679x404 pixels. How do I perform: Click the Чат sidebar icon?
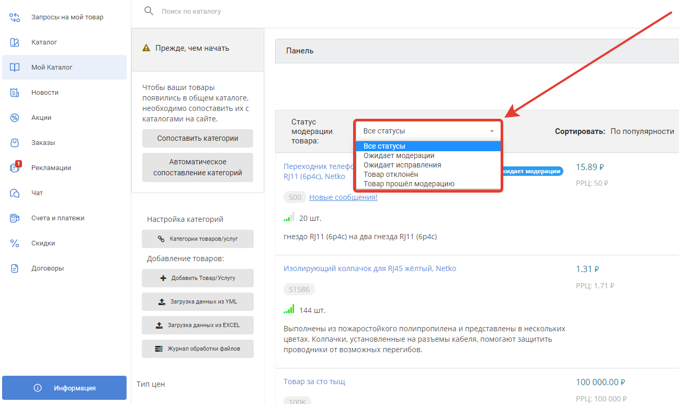[x=15, y=193]
